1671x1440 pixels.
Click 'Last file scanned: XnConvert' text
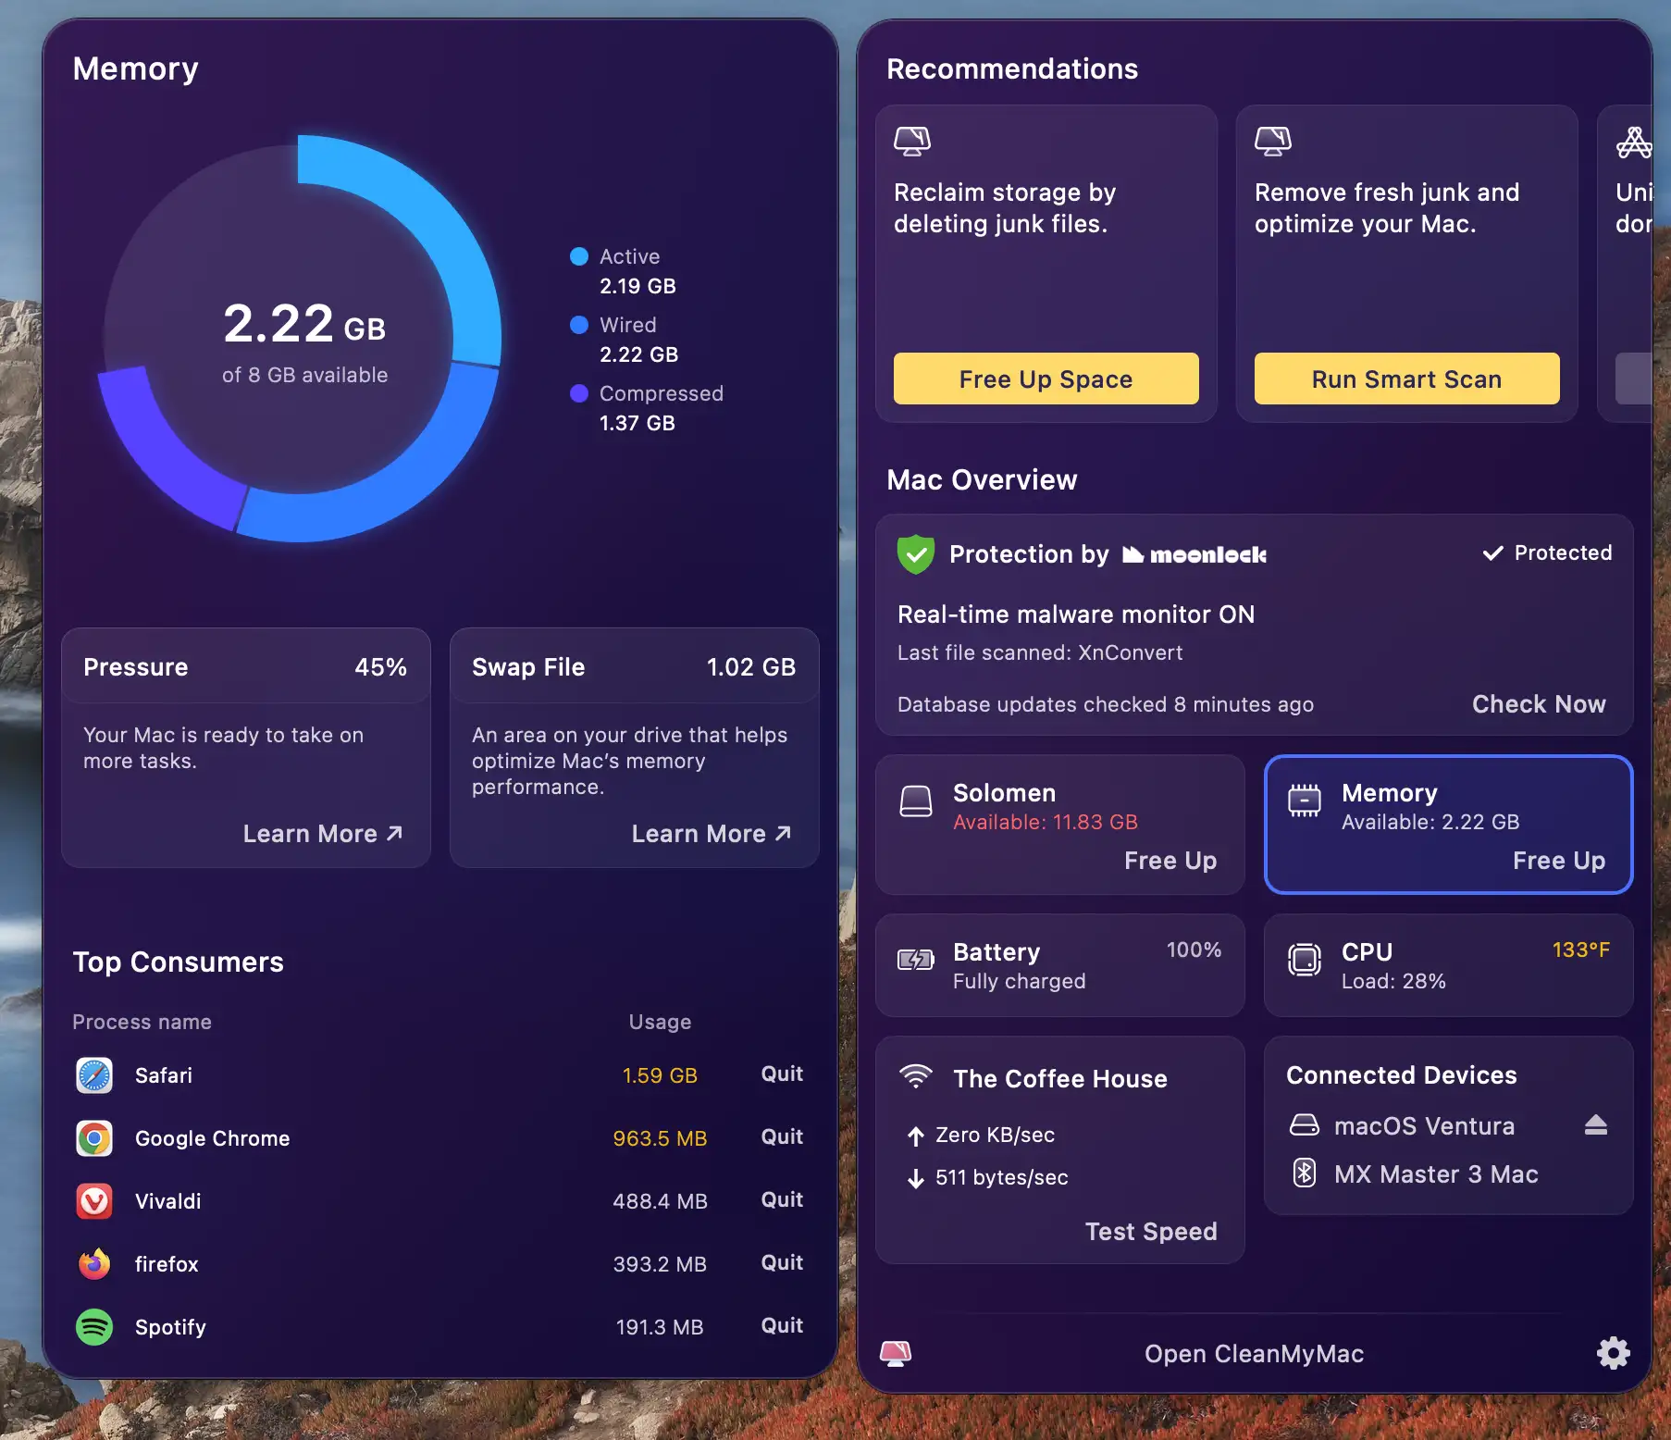[x=1040, y=652]
